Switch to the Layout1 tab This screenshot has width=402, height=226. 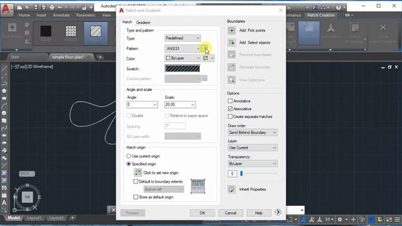click(x=34, y=218)
